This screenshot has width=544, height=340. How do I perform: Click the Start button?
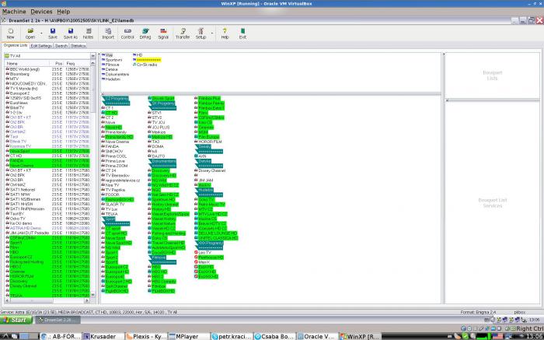[x=16, y=320]
